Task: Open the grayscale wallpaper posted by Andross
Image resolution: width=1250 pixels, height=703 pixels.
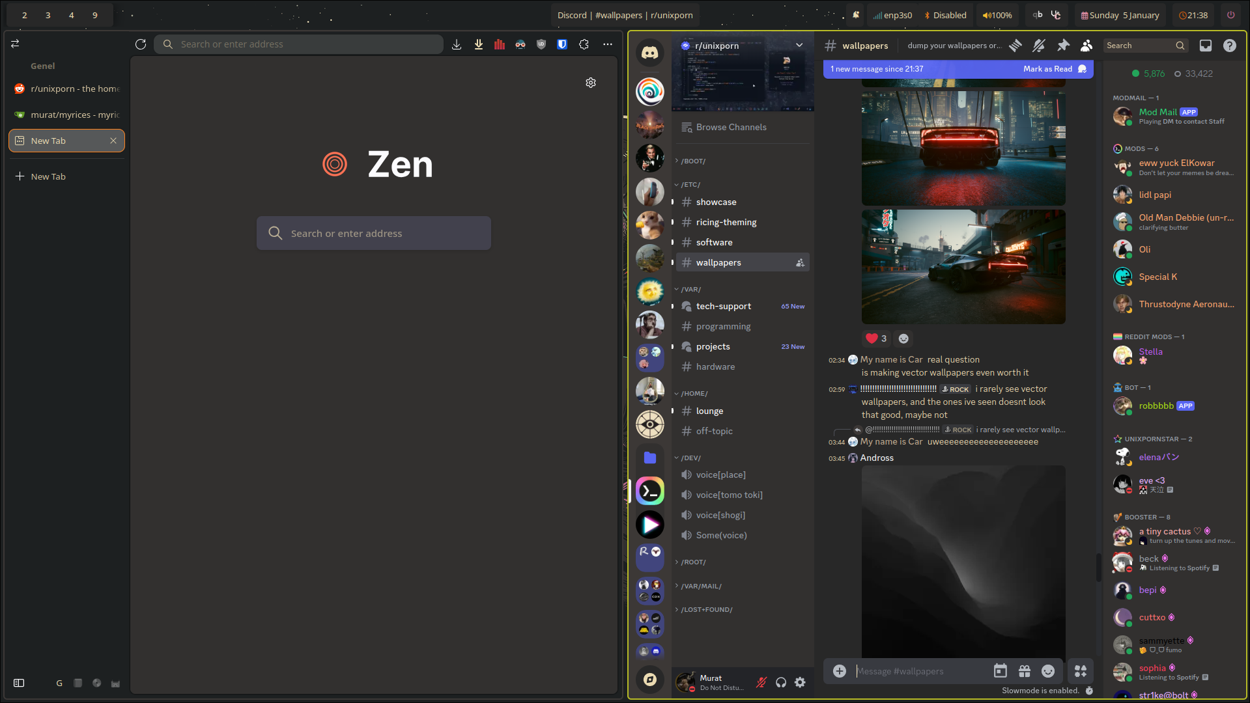Action: click(963, 562)
